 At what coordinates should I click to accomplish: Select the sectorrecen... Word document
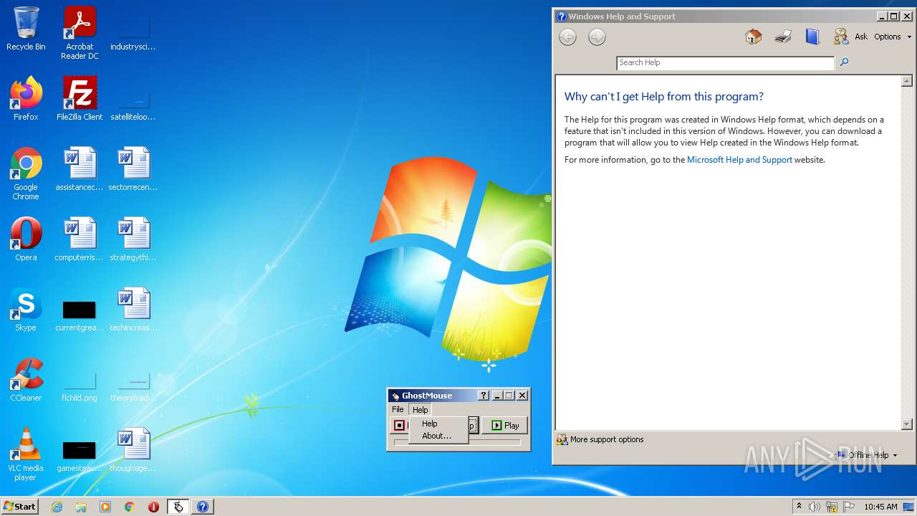click(x=133, y=169)
